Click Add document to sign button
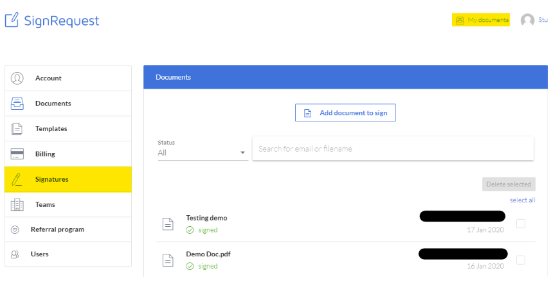Image resolution: width=551 pixels, height=284 pixels. tap(345, 112)
